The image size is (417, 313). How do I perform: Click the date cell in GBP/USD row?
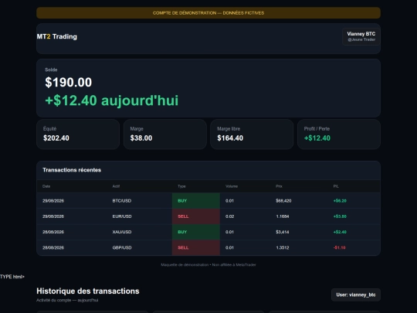[x=53, y=247]
